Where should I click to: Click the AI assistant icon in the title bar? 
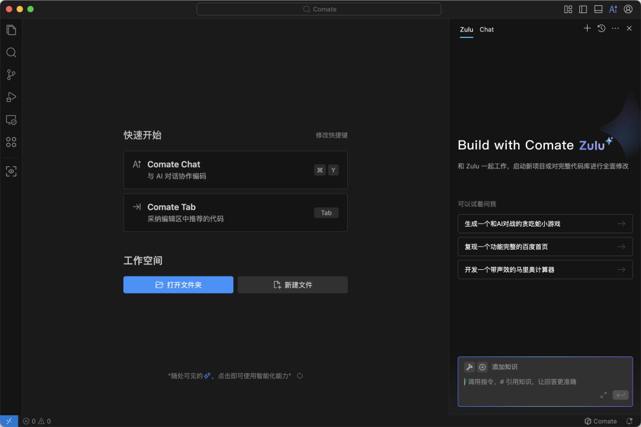[614, 9]
